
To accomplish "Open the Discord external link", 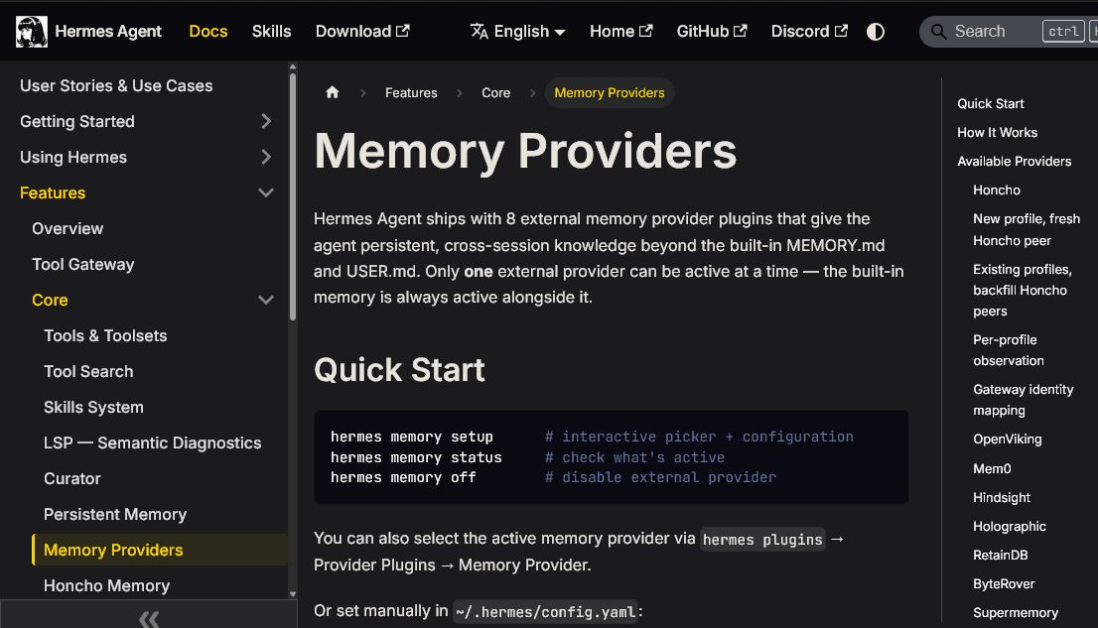I will pyautogui.click(x=809, y=32).
